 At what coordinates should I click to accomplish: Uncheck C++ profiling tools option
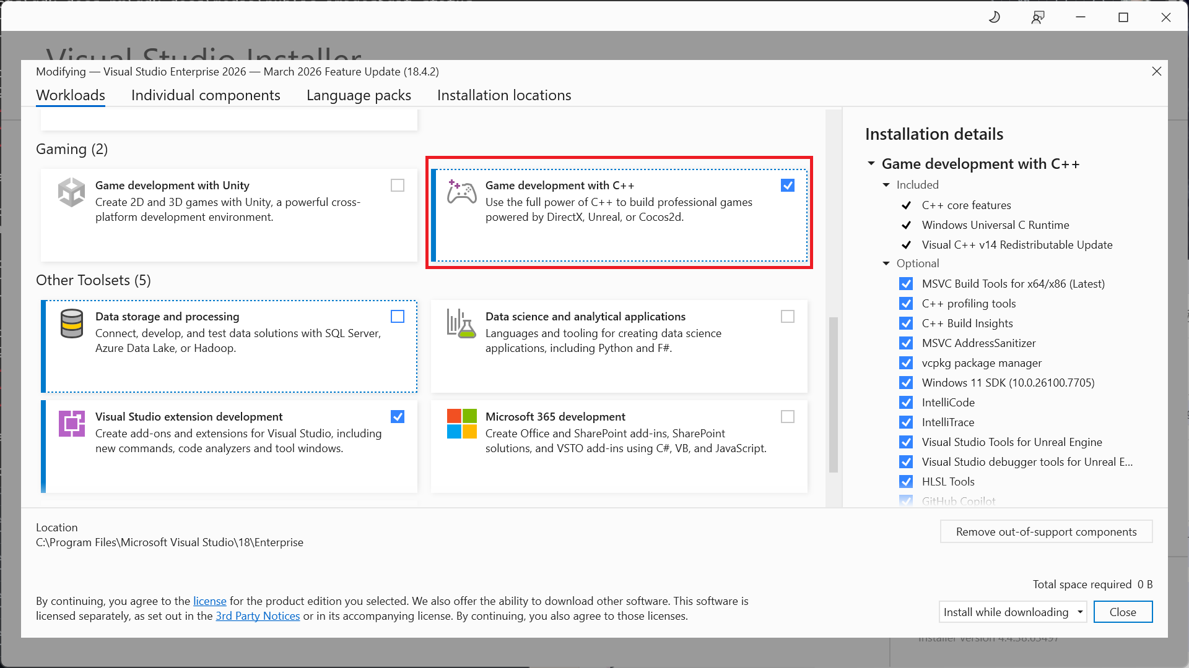(x=906, y=304)
